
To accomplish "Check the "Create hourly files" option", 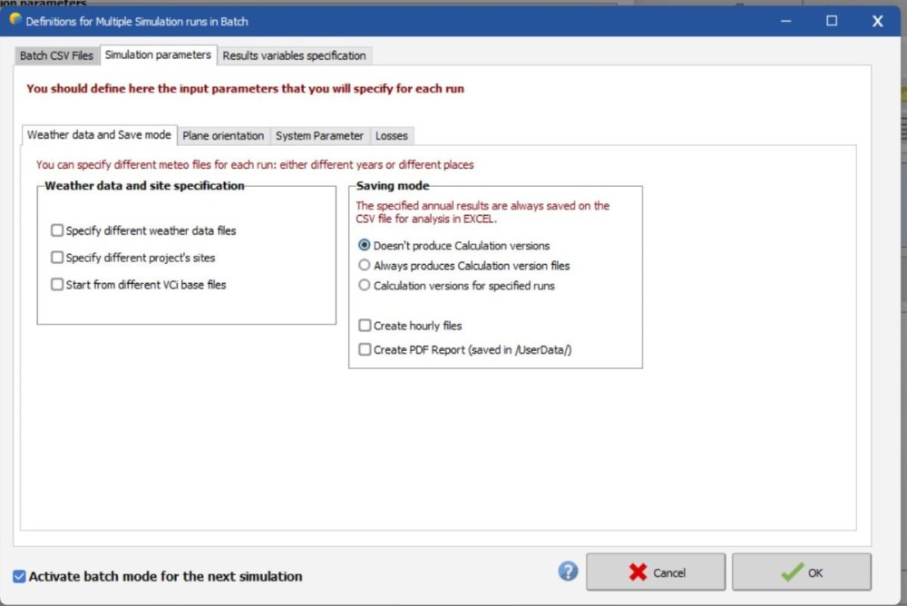I will [x=365, y=326].
